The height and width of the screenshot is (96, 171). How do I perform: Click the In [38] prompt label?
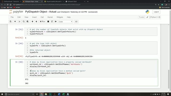point(20,62)
